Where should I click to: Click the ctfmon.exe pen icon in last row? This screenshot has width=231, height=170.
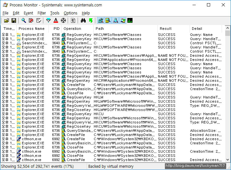click(x=19, y=160)
